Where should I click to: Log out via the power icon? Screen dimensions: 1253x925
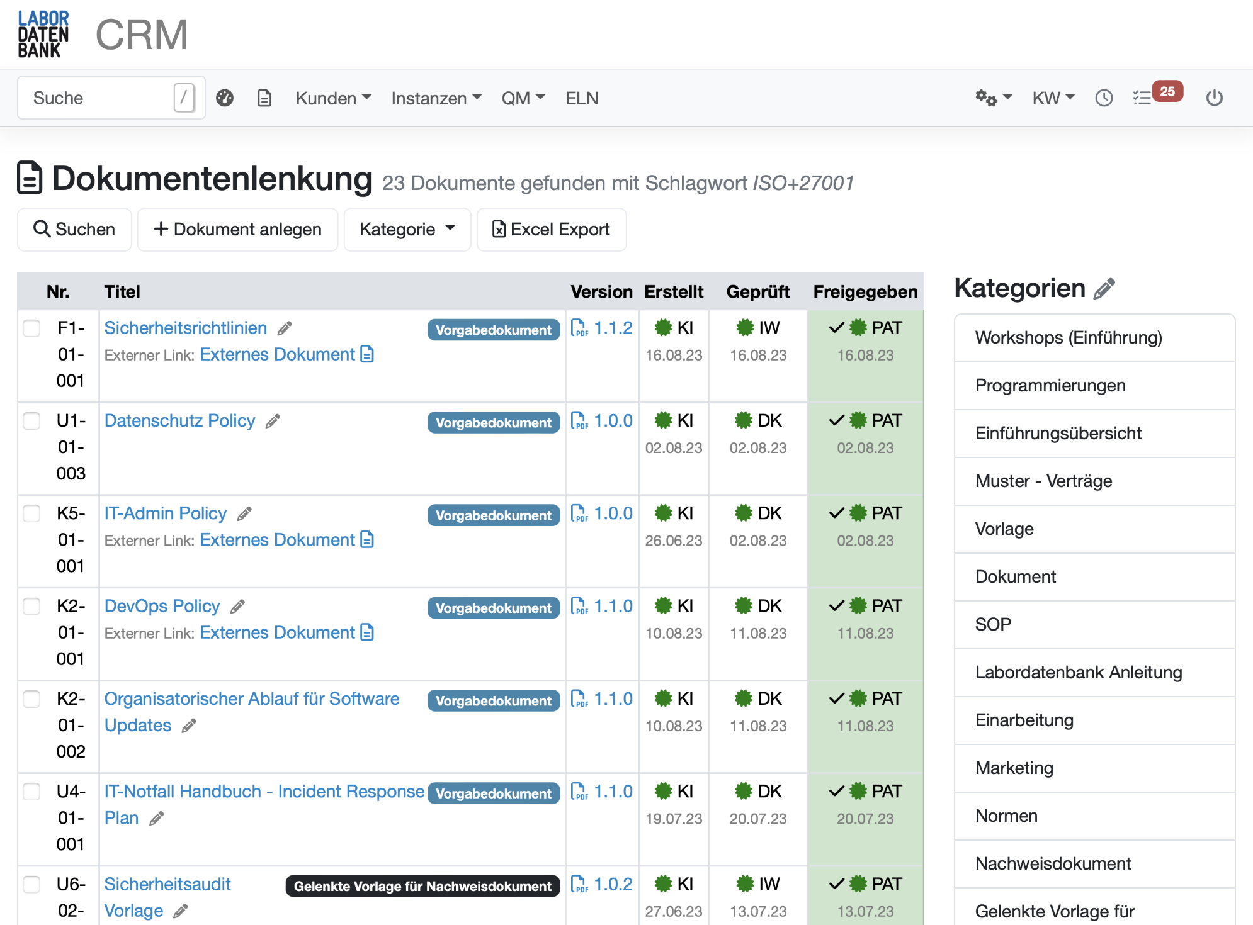tap(1215, 98)
